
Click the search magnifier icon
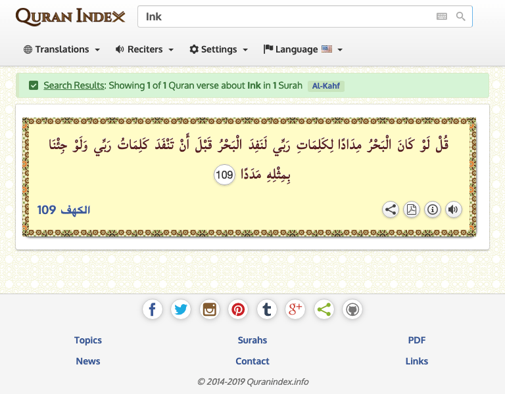click(461, 16)
